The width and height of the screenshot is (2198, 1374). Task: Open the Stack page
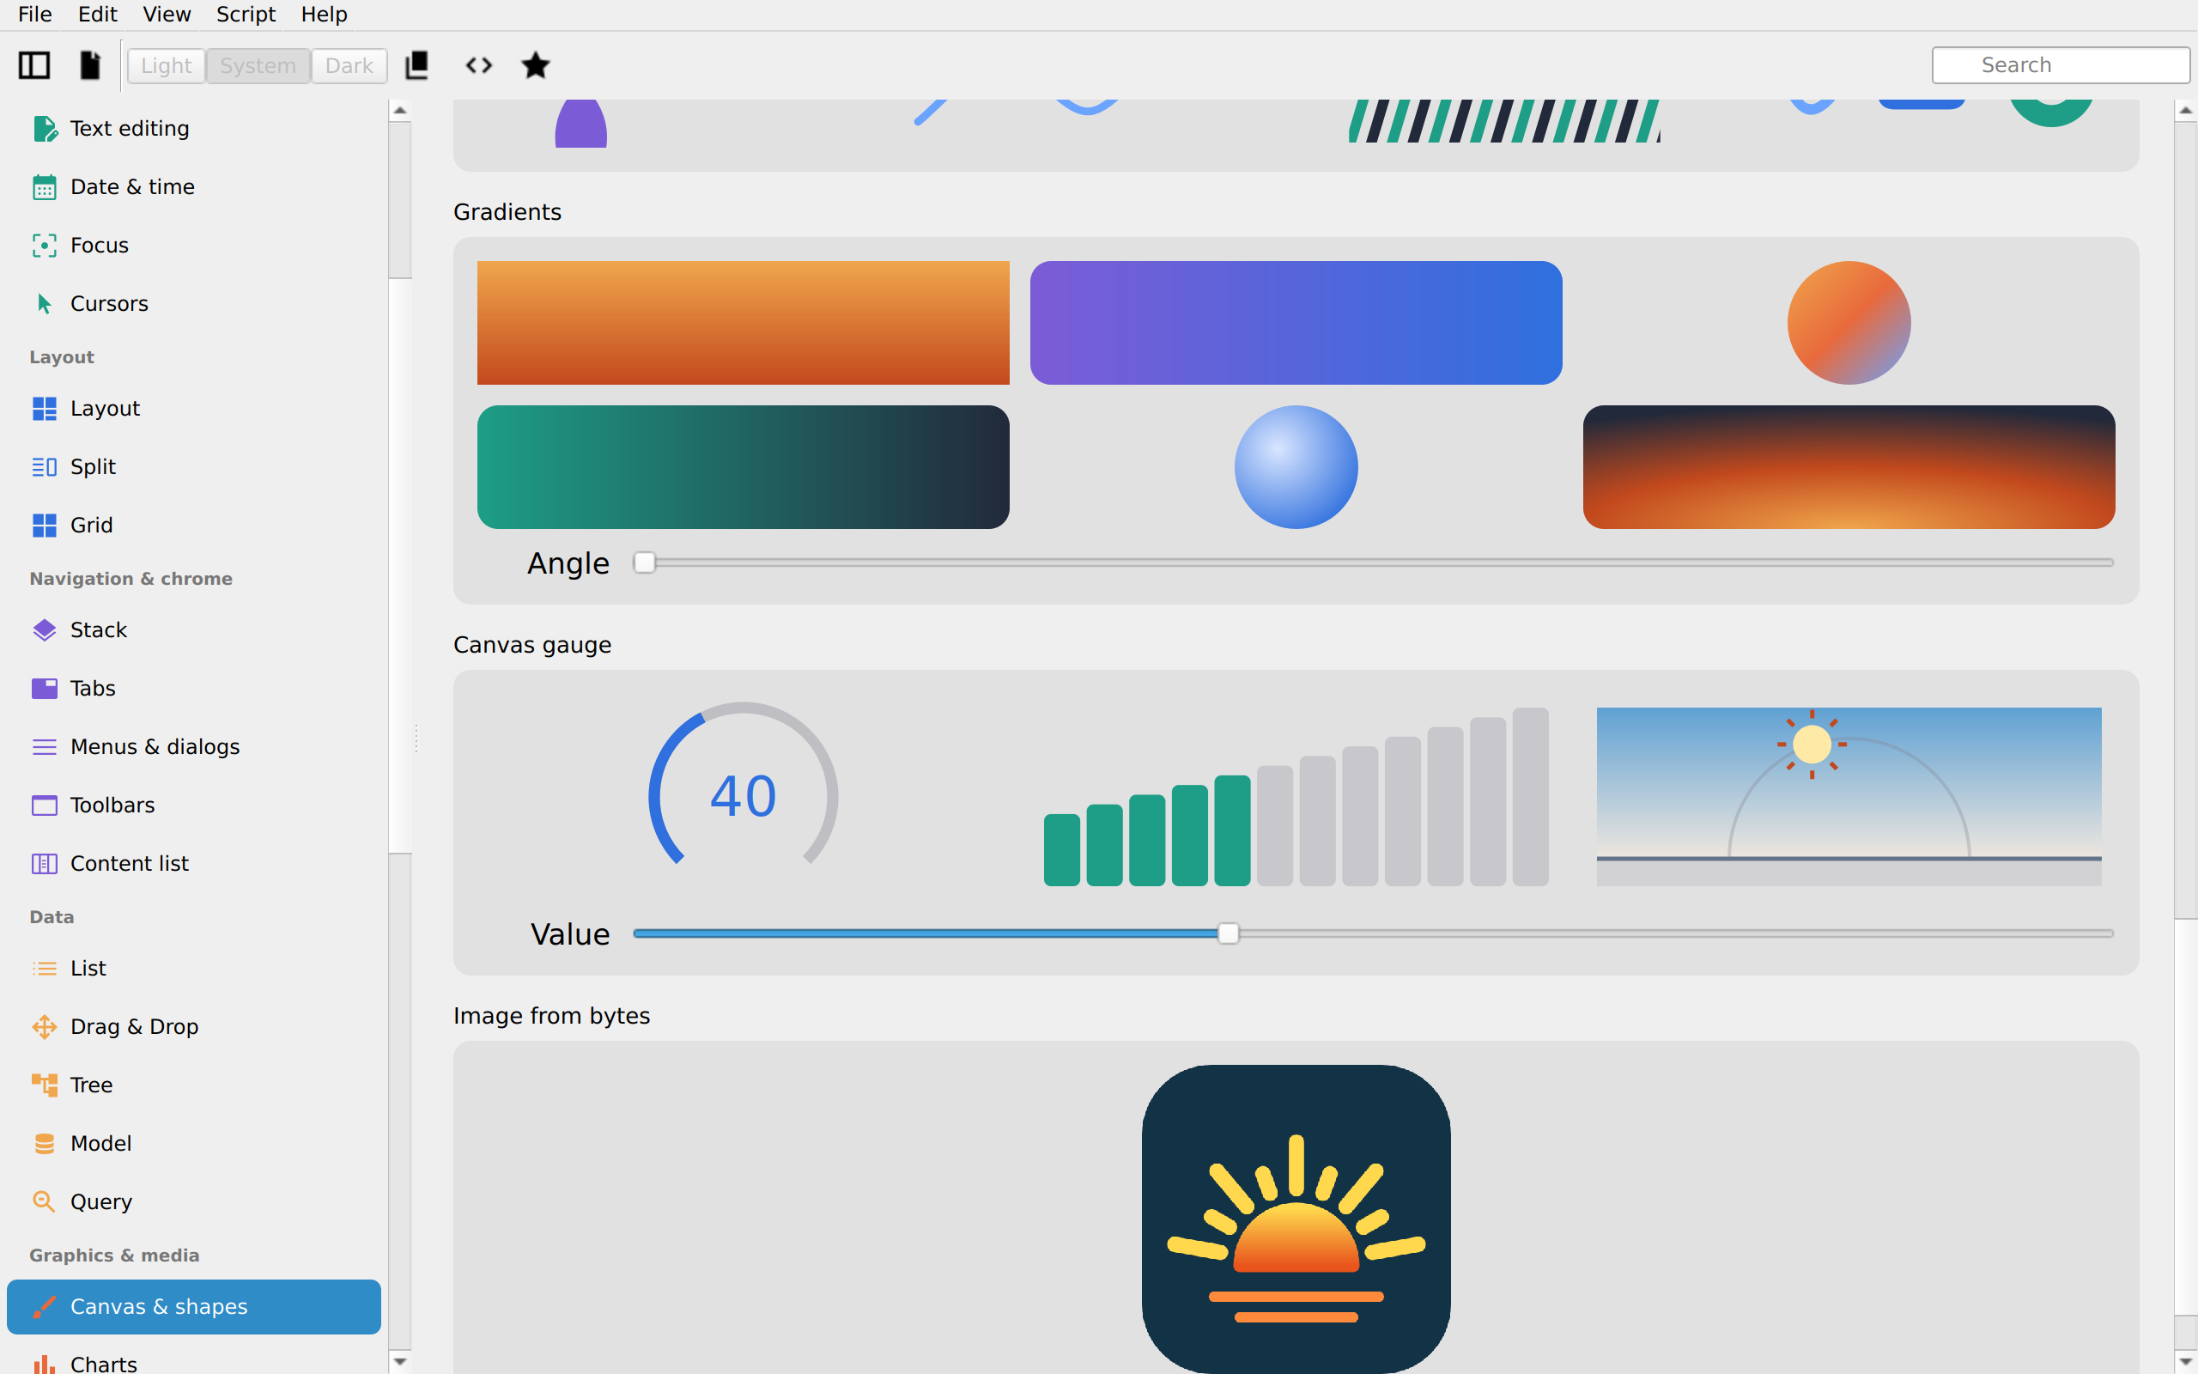193,629
